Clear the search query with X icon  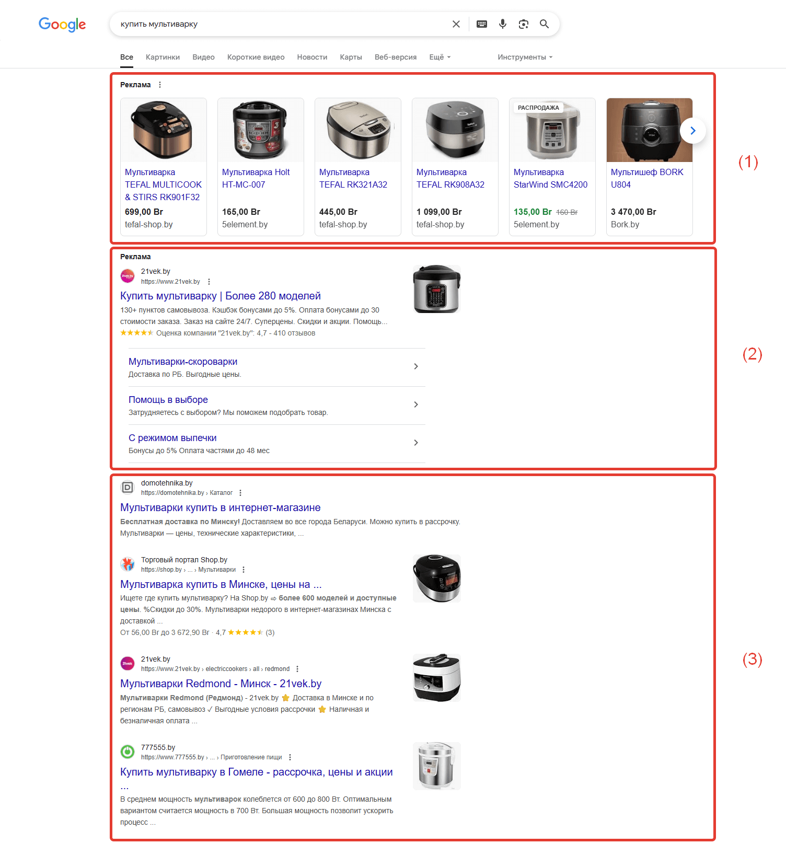tap(456, 24)
